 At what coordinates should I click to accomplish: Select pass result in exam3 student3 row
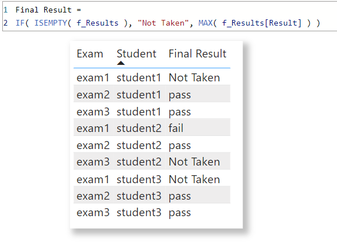point(180,213)
